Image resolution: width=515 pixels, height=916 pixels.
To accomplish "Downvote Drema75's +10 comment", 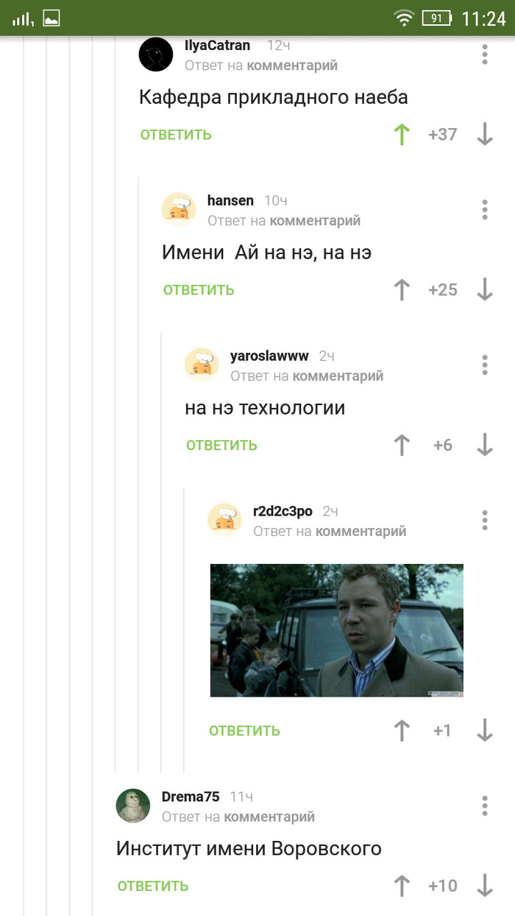I will pos(484,886).
